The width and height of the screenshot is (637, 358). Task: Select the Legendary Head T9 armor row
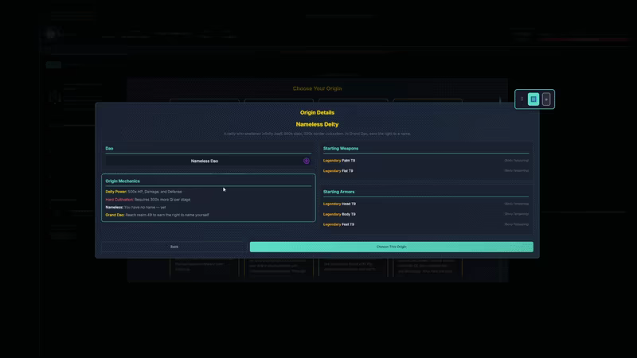tap(426, 204)
